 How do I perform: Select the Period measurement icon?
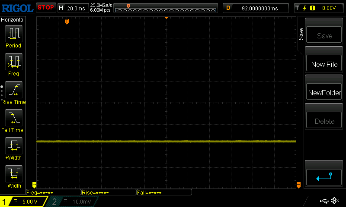point(14,34)
